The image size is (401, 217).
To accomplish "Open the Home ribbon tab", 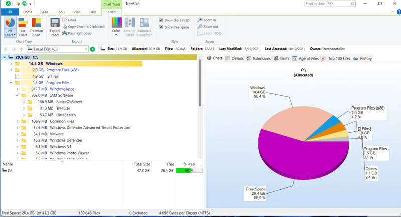I will point(28,12).
